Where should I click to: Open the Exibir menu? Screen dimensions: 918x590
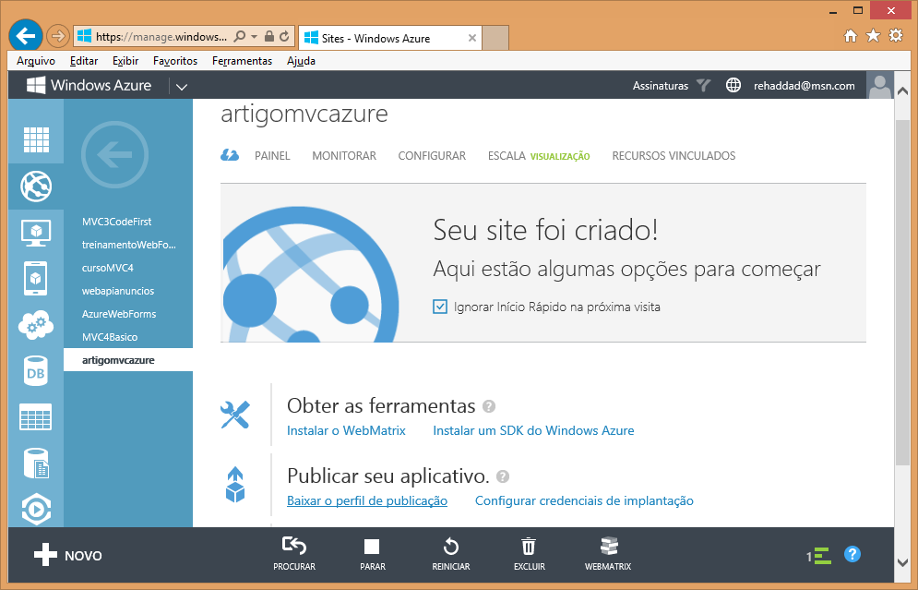coord(125,61)
